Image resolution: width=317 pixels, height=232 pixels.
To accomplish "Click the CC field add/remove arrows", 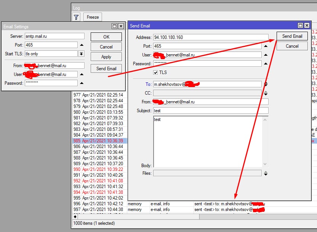I will tap(266, 93).
